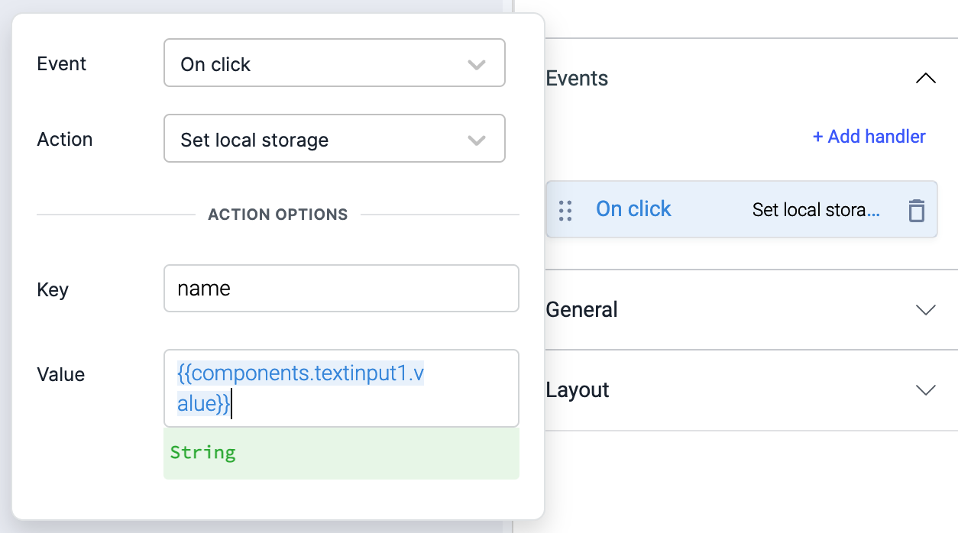
Task: Click the Value code editor field
Action: pos(341,388)
